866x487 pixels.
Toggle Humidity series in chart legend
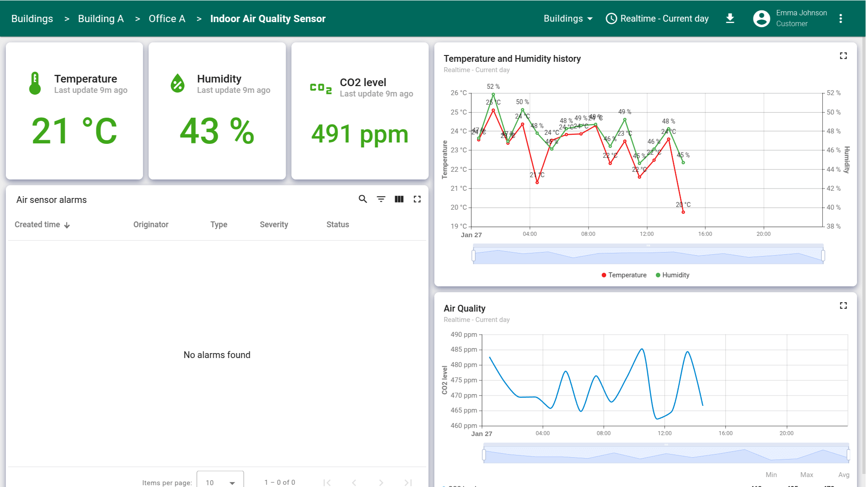coord(673,275)
